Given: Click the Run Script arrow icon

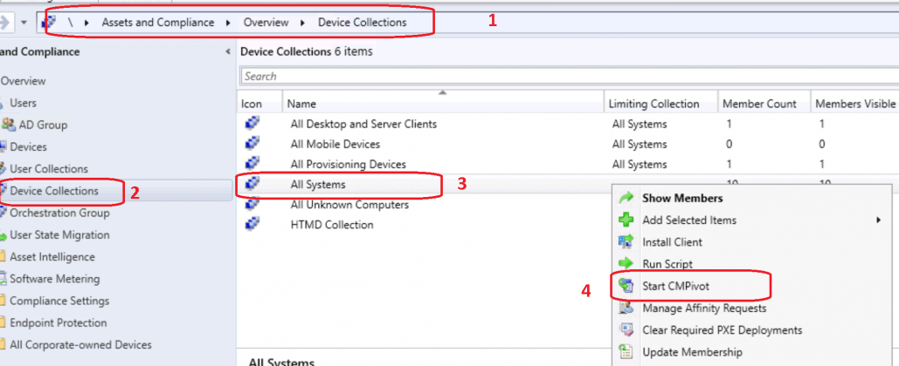Looking at the screenshot, I should (626, 264).
